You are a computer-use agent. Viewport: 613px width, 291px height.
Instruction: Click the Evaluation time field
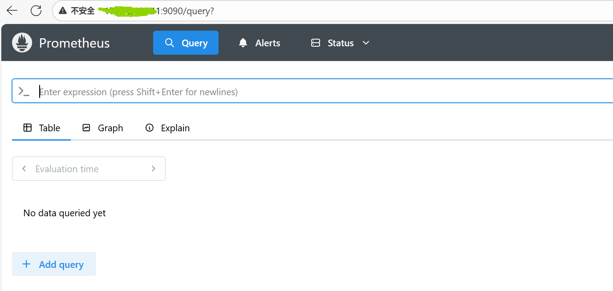pos(89,169)
